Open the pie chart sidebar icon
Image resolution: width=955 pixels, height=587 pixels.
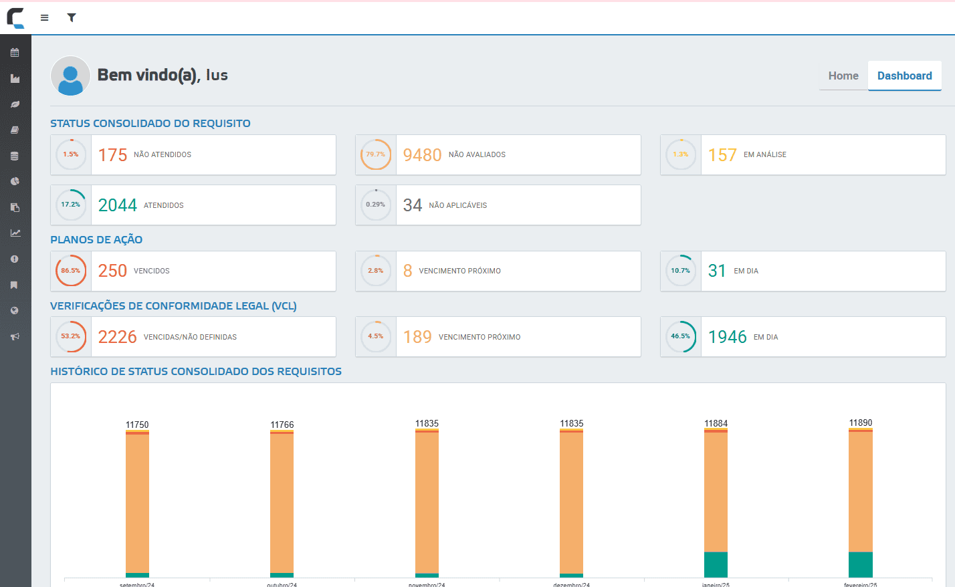(x=15, y=182)
